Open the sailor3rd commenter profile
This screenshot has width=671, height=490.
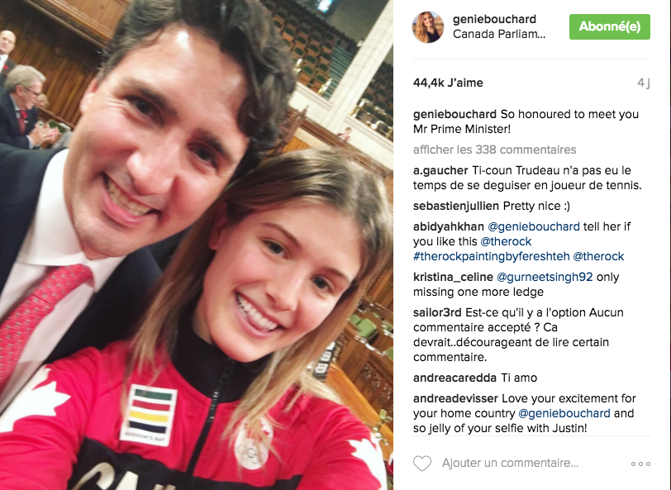click(437, 312)
